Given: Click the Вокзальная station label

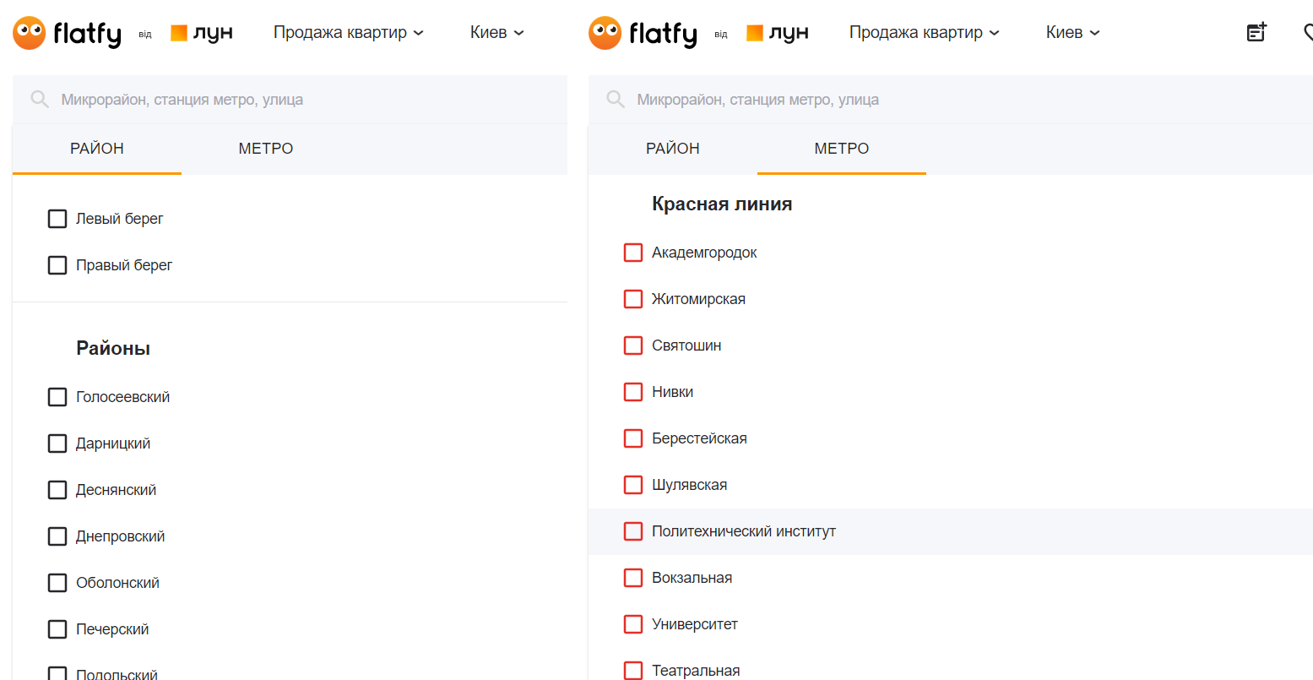Looking at the screenshot, I should 692,578.
